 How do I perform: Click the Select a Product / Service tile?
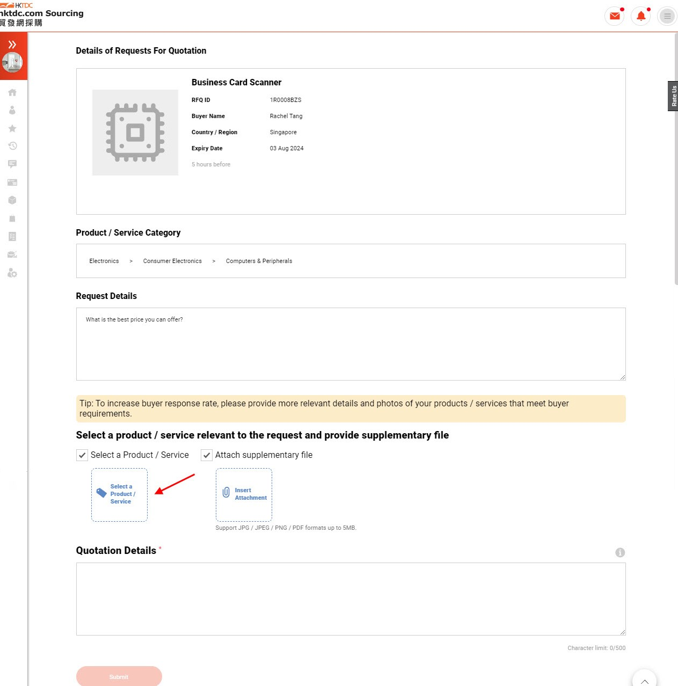coord(119,495)
